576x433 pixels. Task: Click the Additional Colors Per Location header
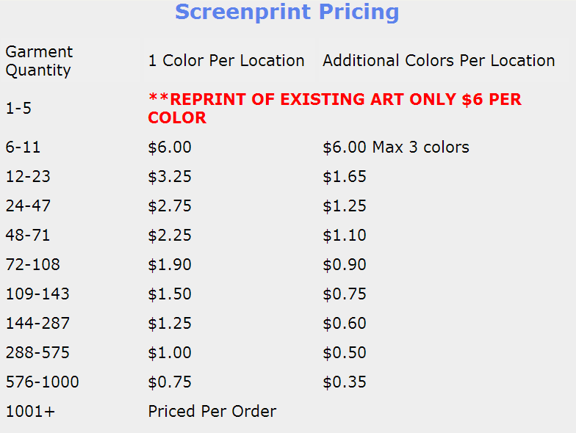[x=439, y=61]
